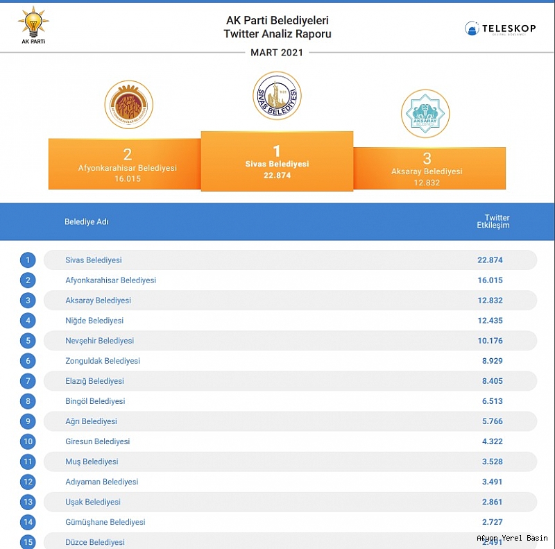Click the Giresun Belediyesi name
Viewport: 555px width, 549px height.
[x=98, y=441]
